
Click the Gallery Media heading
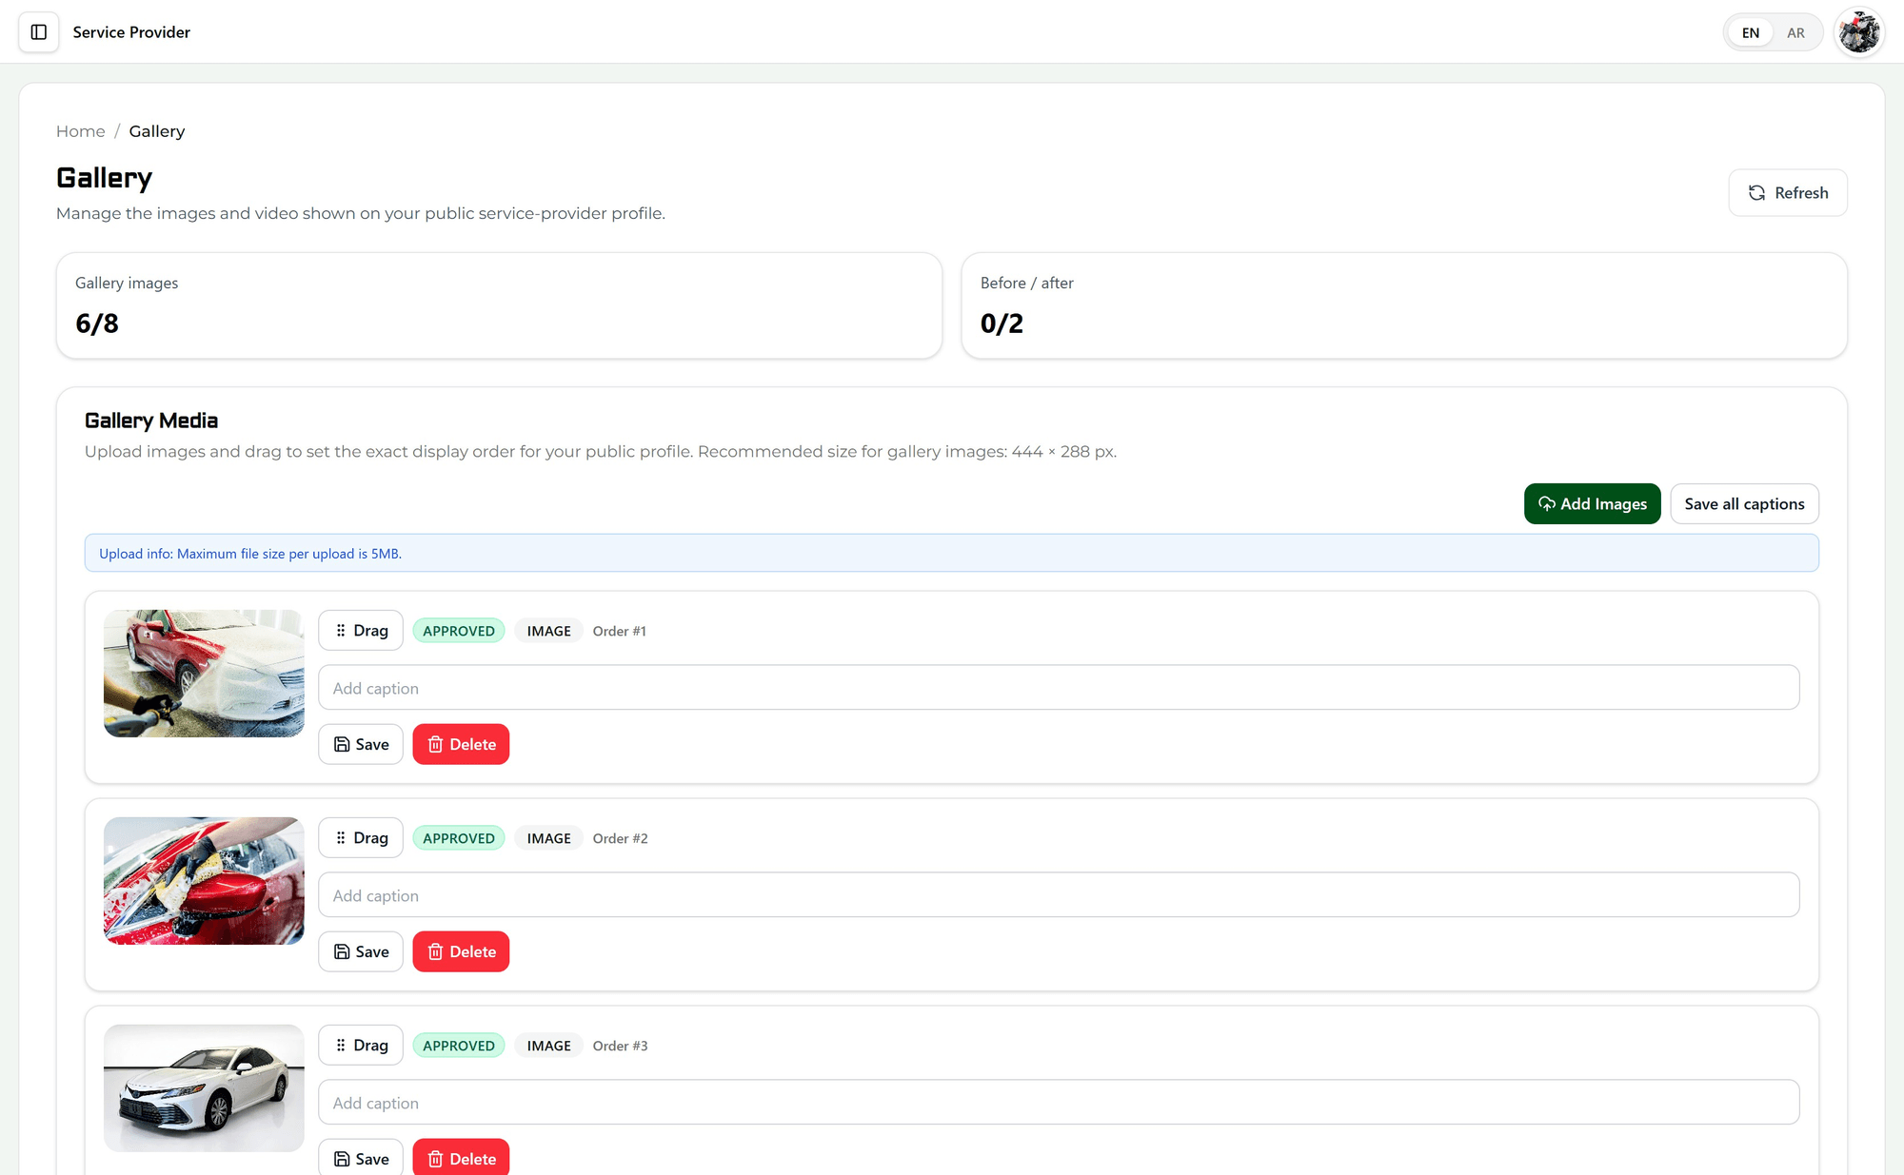[151, 421]
